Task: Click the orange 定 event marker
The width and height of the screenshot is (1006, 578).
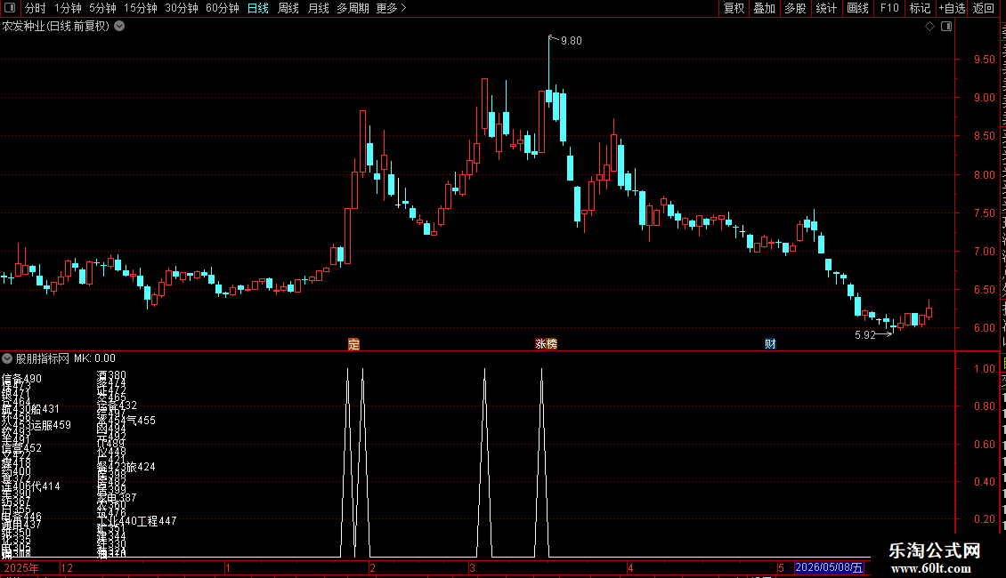Action: pyautogui.click(x=353, y=344)
